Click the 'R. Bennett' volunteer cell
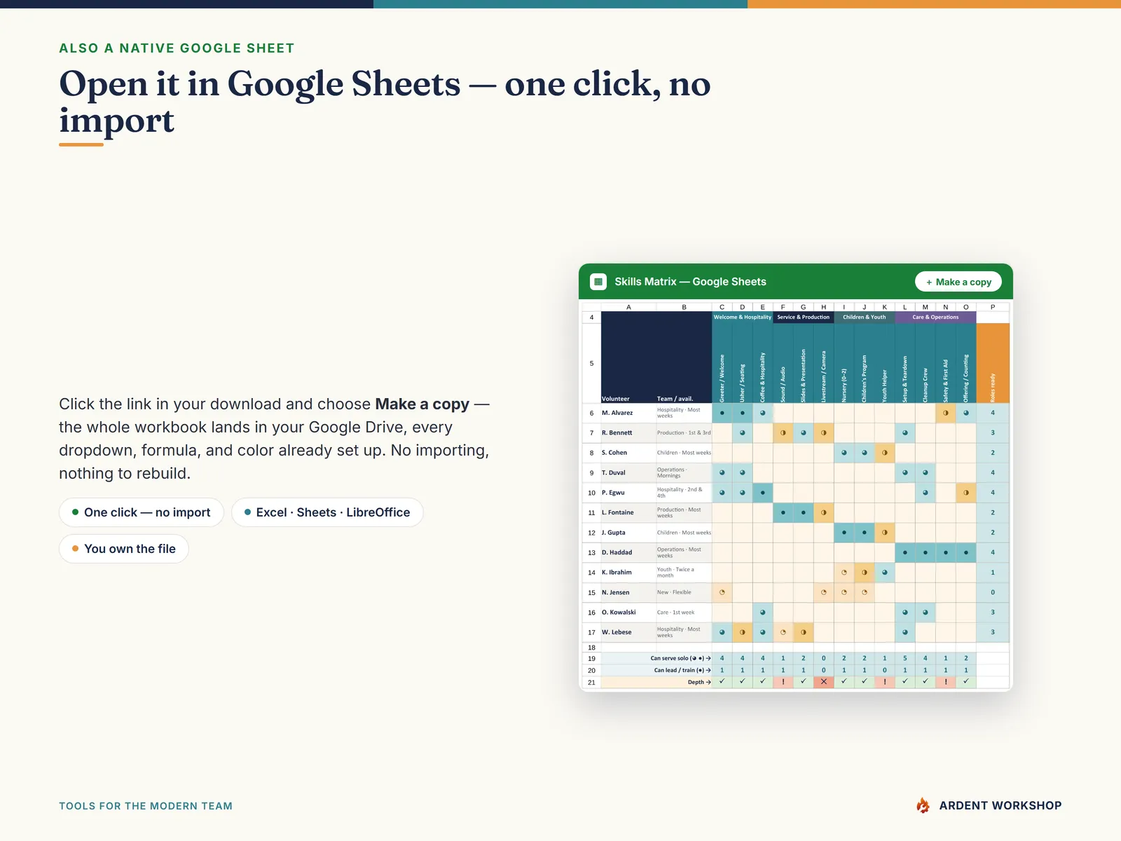The height and width of the screenshot is (841, 1121). tap(628, 433)
